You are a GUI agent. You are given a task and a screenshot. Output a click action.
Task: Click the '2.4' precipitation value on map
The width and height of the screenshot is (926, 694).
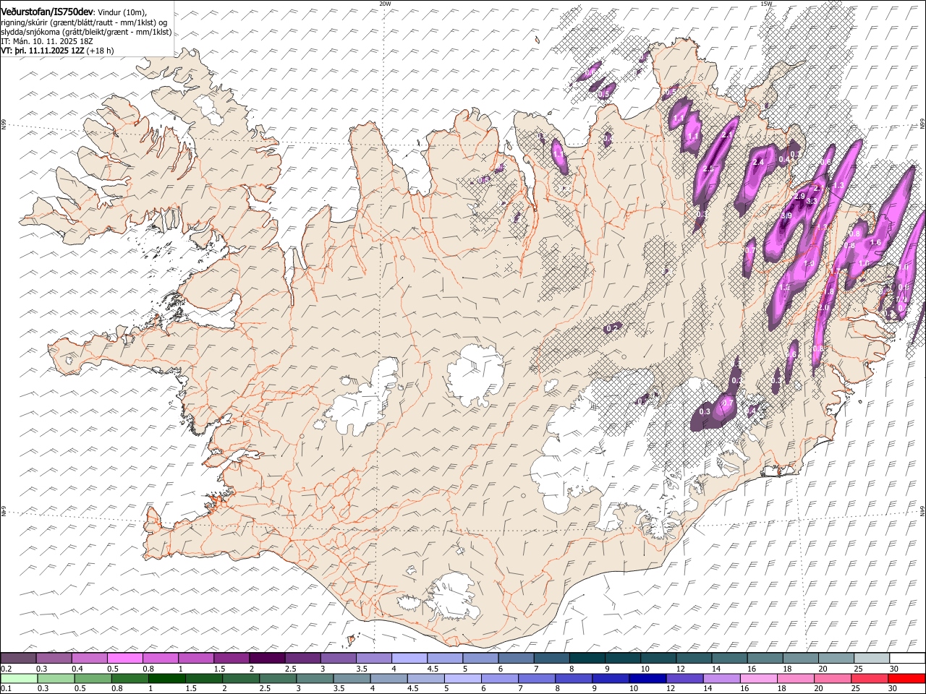click(758, 162)
